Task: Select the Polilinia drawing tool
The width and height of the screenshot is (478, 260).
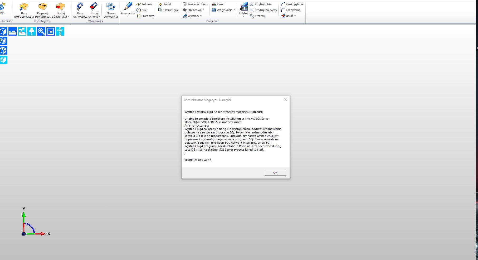Action: click(x=144, y=4)
